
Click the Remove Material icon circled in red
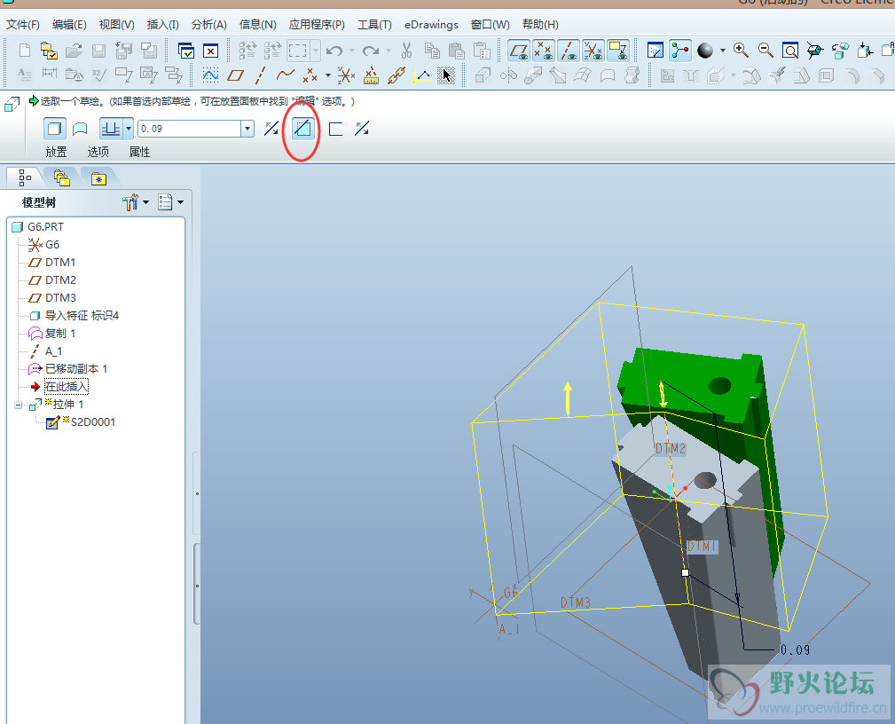(x=302, y=129)
